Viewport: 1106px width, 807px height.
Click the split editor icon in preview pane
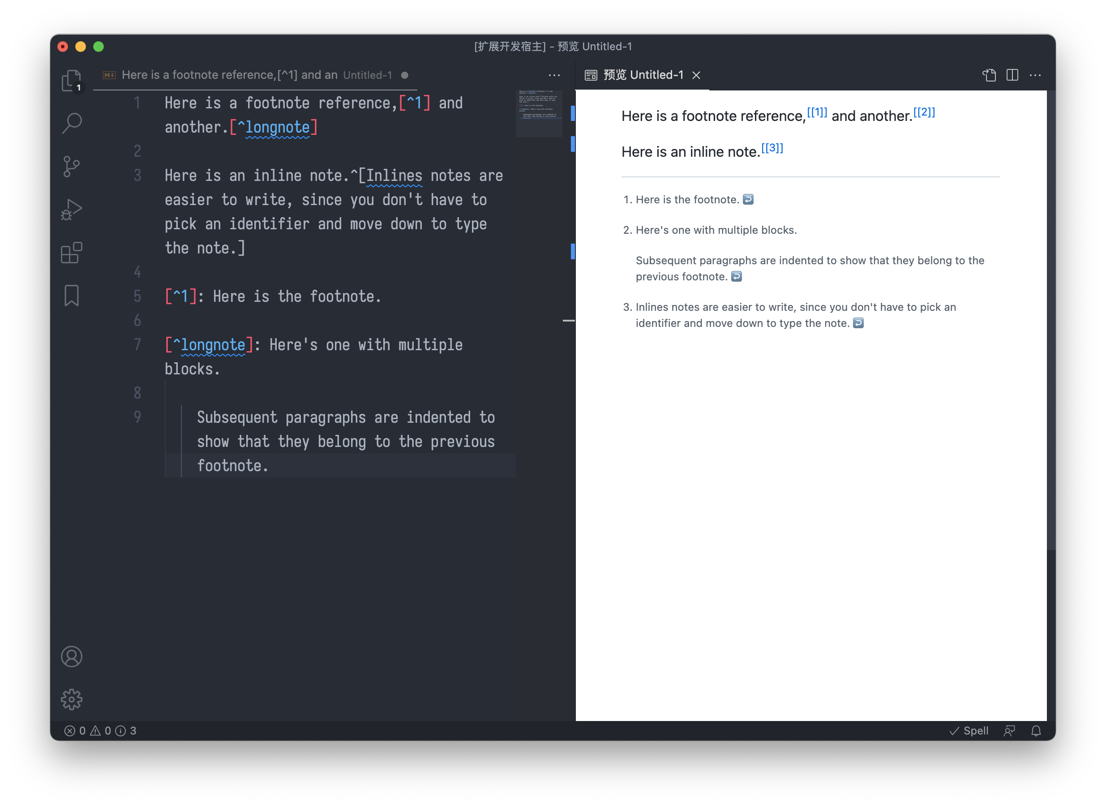click(x=1012, y=75)
